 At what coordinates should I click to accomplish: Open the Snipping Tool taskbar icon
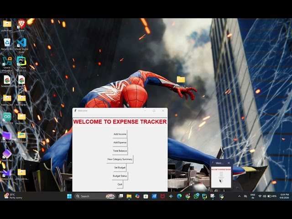(213, 196)
